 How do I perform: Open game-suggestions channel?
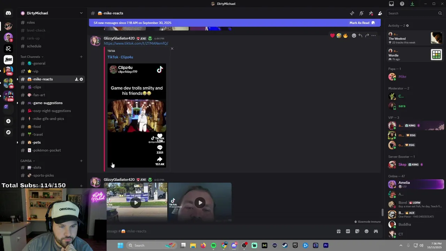(x=51, y=103)
